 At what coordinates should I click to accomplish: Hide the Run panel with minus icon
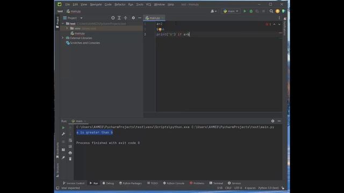coord(279,121)
